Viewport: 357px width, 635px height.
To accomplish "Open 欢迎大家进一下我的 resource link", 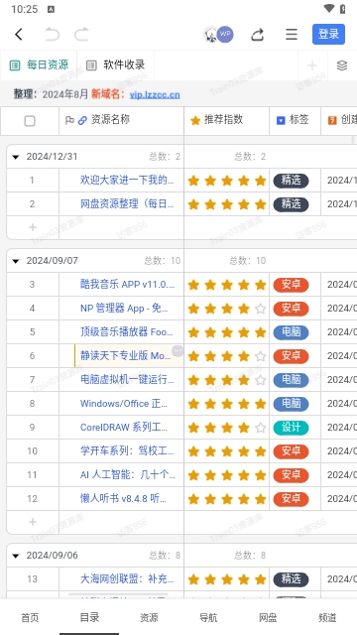I will [x=128, y=181].
